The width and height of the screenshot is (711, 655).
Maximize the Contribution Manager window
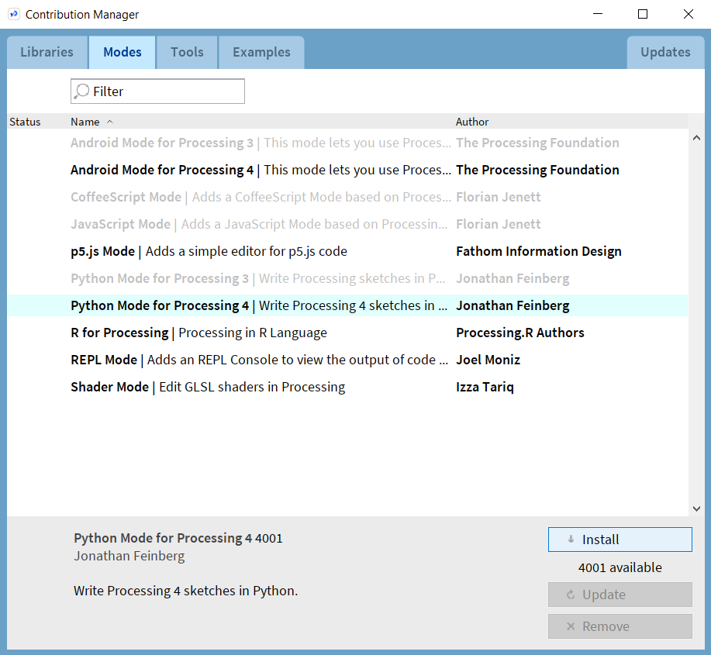[x=643, y=14]
